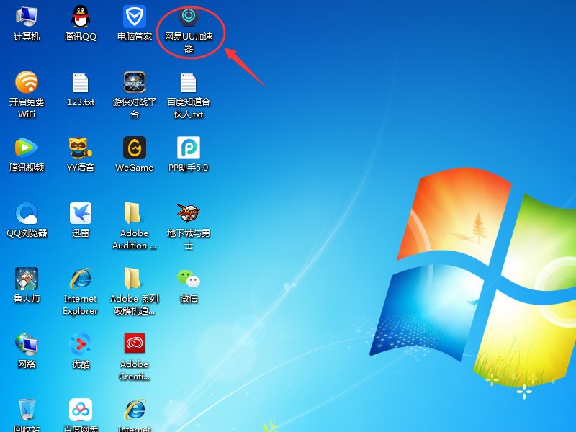Click the QQ浏览器 browser icon

tap(27, 214)
